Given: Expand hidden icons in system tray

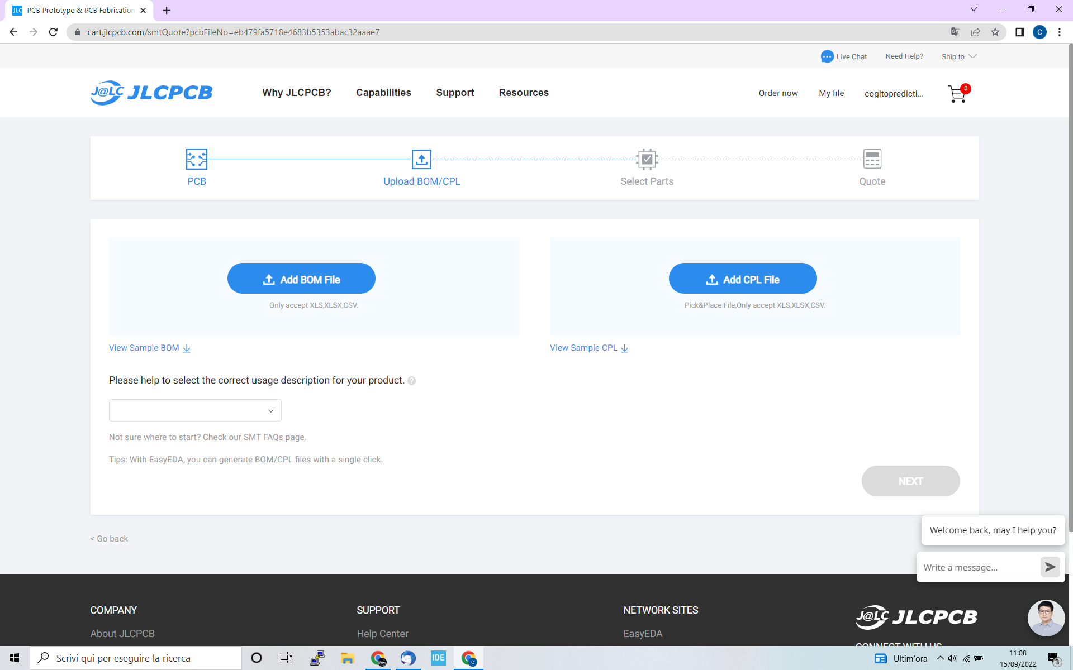Looking at the screenshot, I should coord(940,658).
